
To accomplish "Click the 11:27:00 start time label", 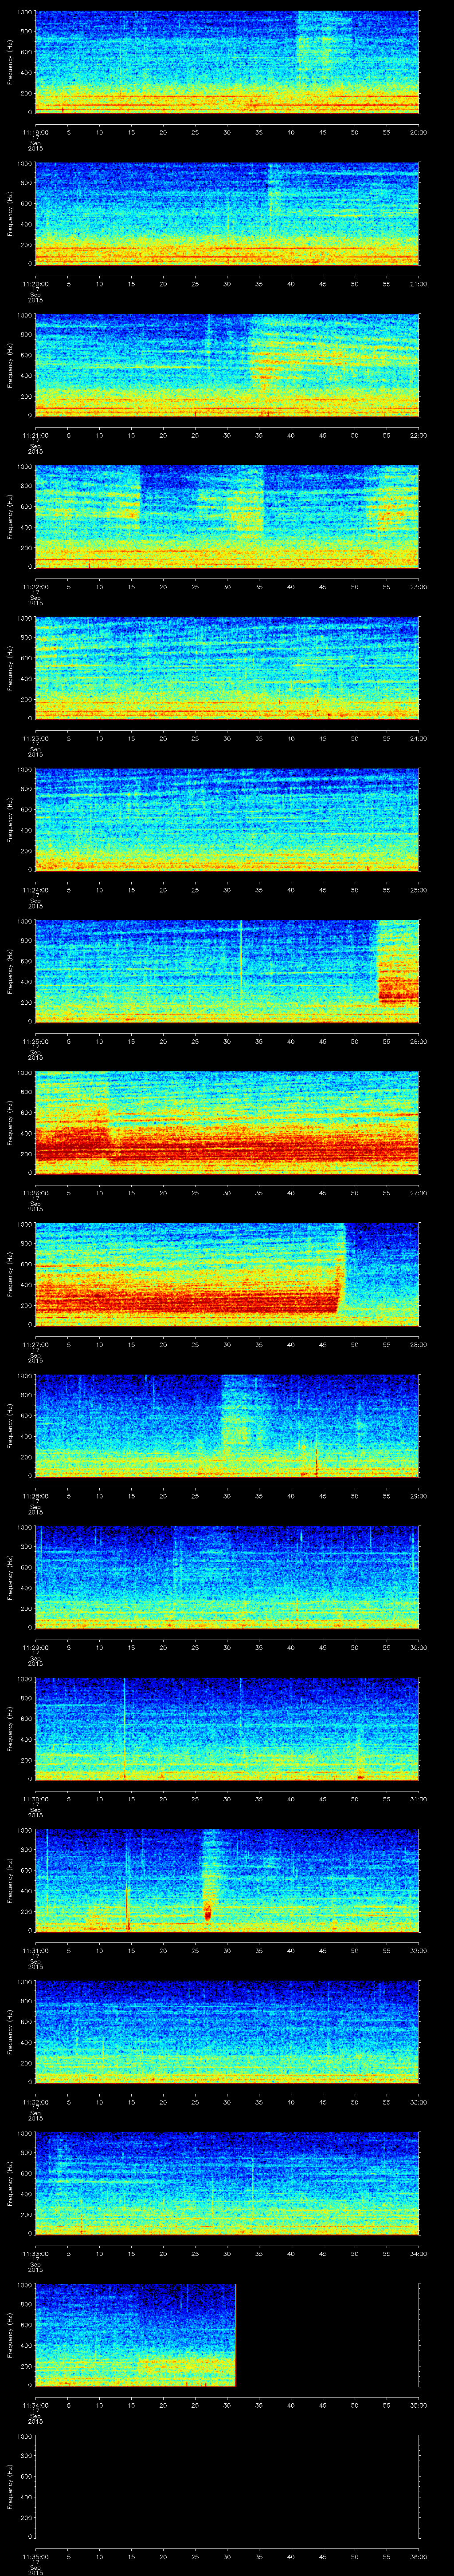I will pyautogui.click(x=35, y=1344).
